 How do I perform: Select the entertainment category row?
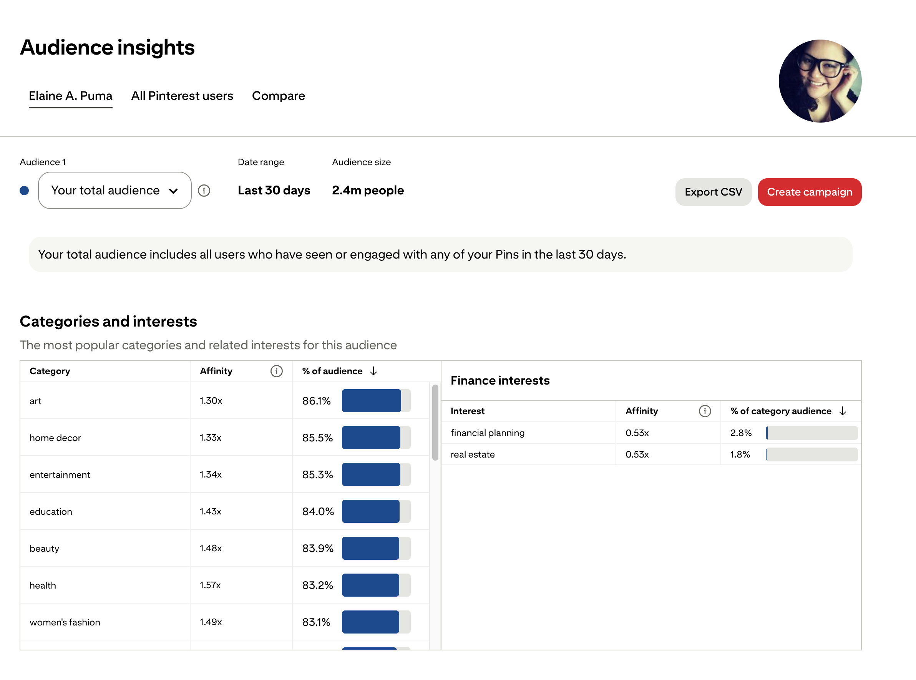224,474
